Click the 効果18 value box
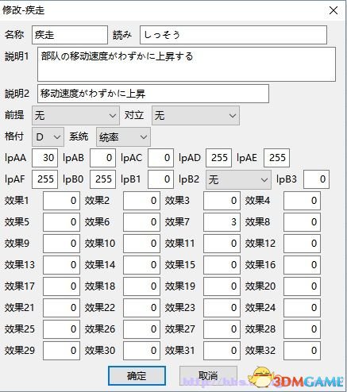Screen dimensions: 347x392 (x=141, y=286)
